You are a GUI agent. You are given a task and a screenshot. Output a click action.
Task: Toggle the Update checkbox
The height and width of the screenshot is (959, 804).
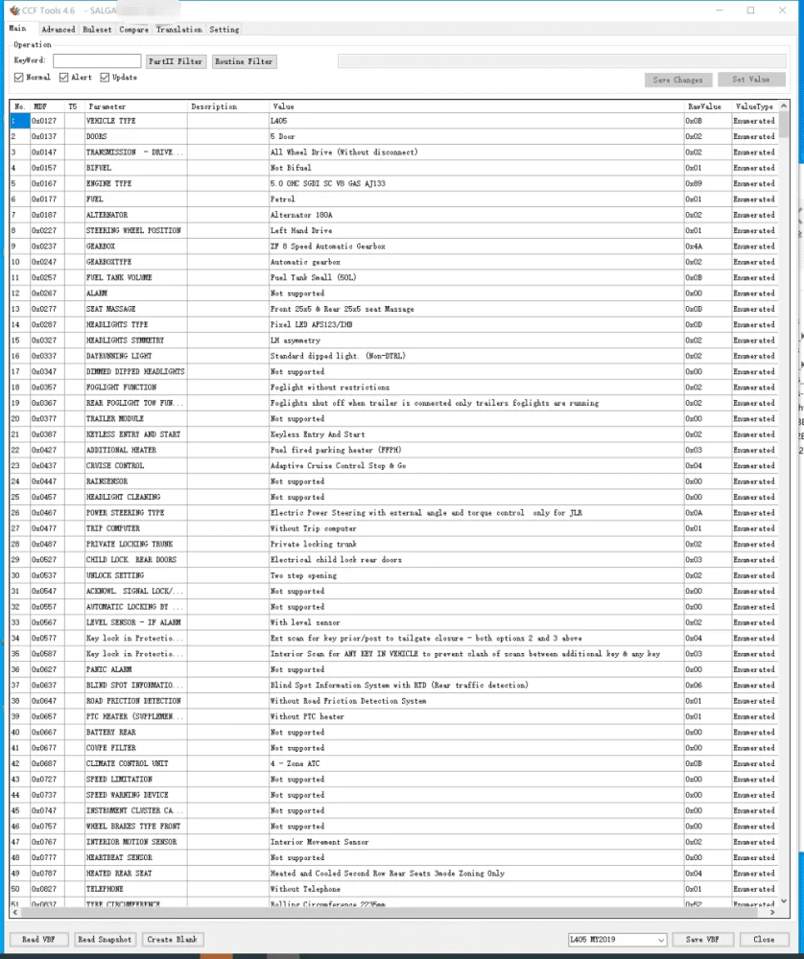click(106, 78)
